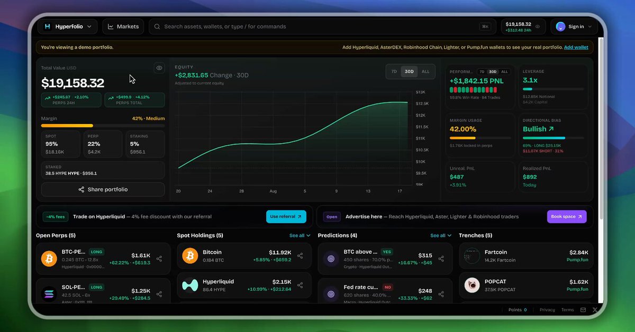Open the mail icon in the footer
The height and width of the screenshot is (332, 635).
pos(583,310)
